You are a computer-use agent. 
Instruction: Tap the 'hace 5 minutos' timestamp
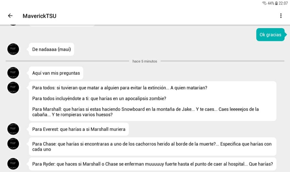145,61
